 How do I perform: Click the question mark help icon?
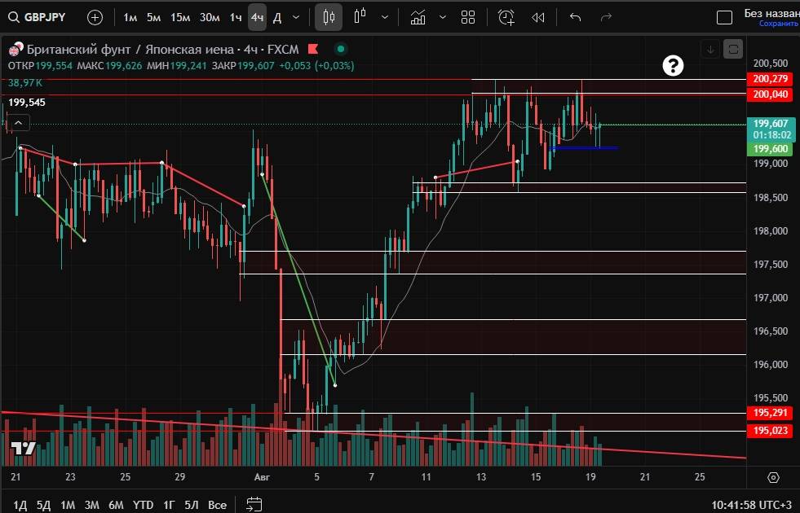pos(673,66)
